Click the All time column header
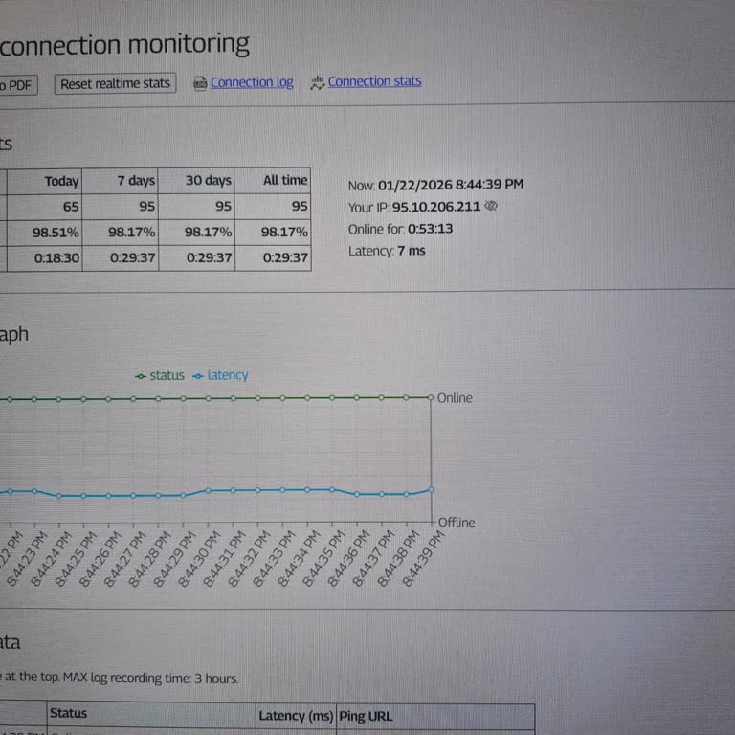Screen dimensions: 735x735 273,180
